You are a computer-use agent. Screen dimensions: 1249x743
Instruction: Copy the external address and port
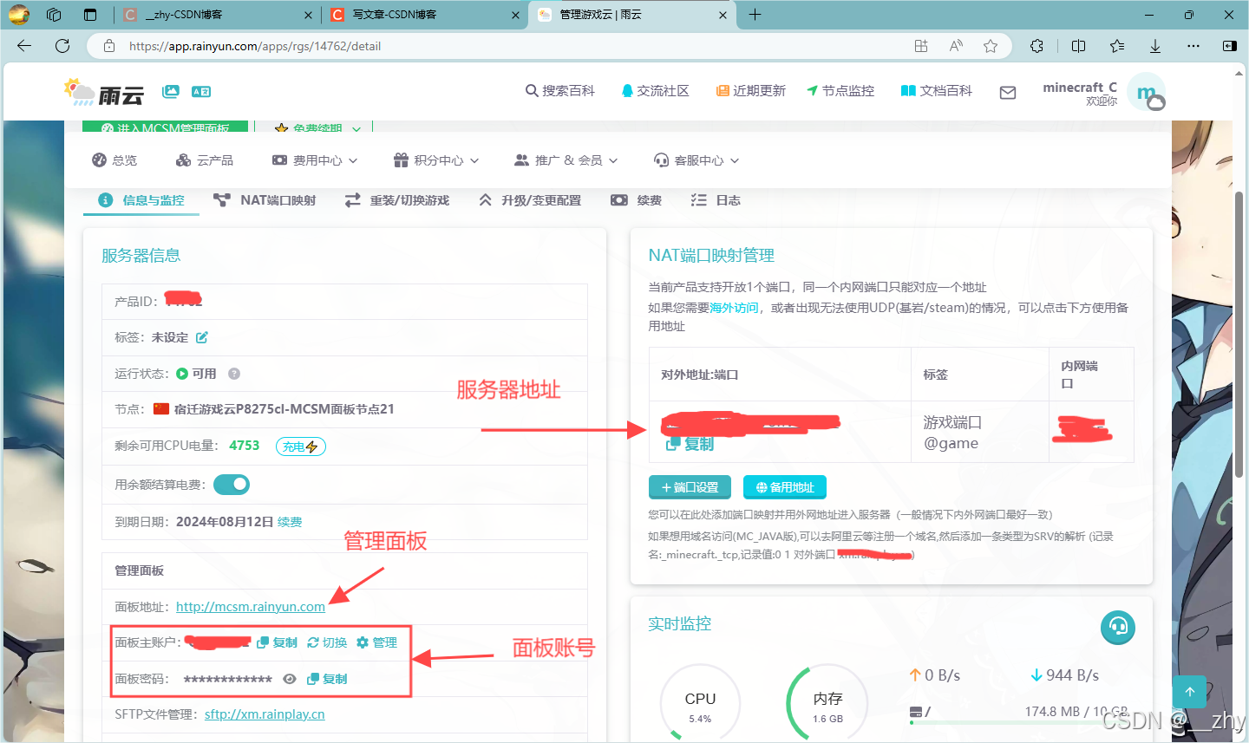(690, 444)
